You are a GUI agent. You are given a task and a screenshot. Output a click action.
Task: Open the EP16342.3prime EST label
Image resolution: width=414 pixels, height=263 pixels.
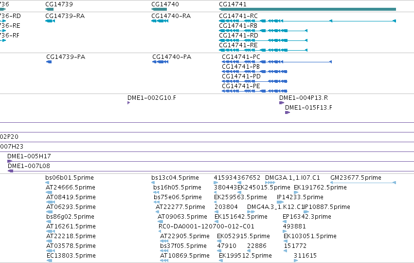click(307, 217)
